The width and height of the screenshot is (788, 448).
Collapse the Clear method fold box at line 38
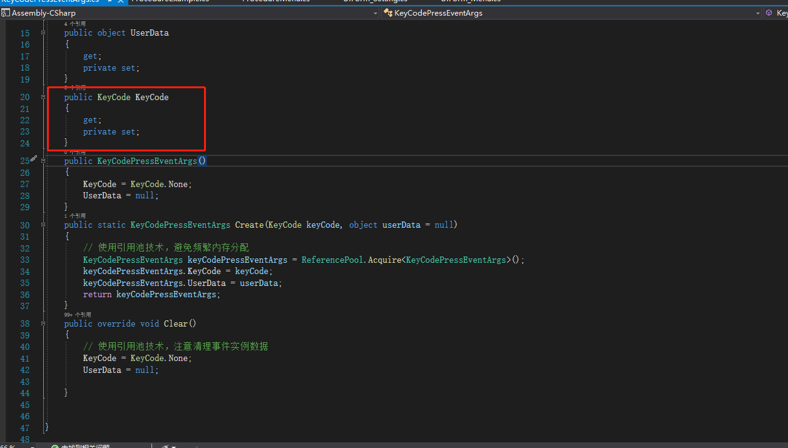[x=43, y=323]
